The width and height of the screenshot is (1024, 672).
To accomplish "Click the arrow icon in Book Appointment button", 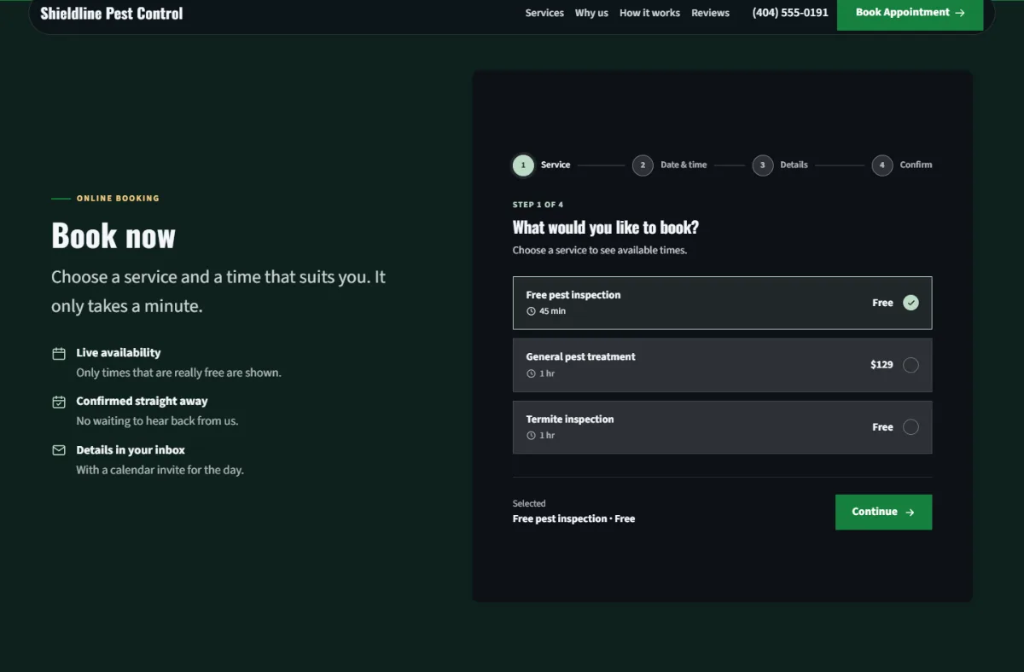I will pyautogui.click(x=960, y=13).
